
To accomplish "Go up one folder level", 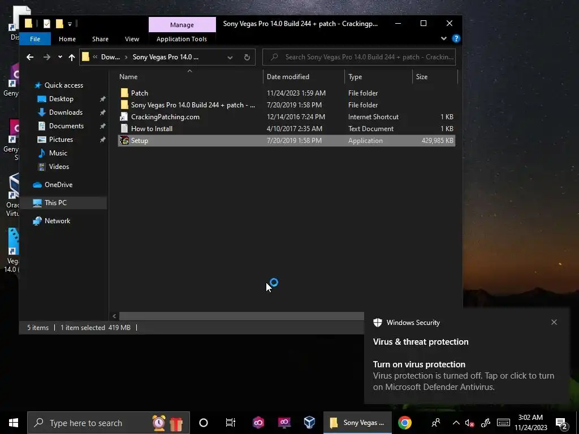I will (72, 57).
